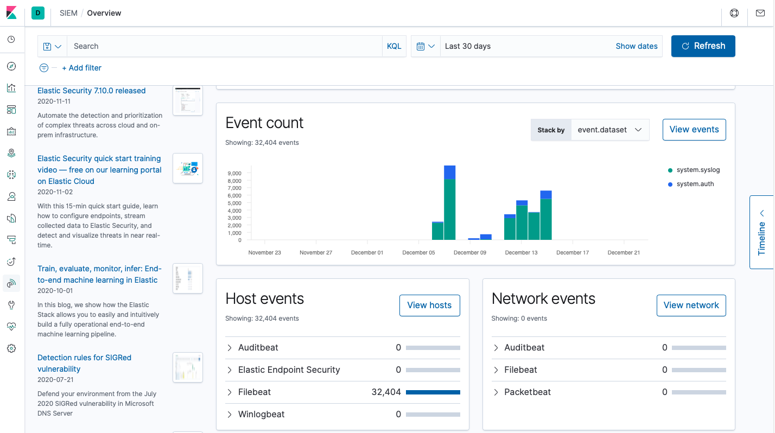Focus the Search query field
The width and height of the screenshot is (775, 433).
[x=225, y=46]
